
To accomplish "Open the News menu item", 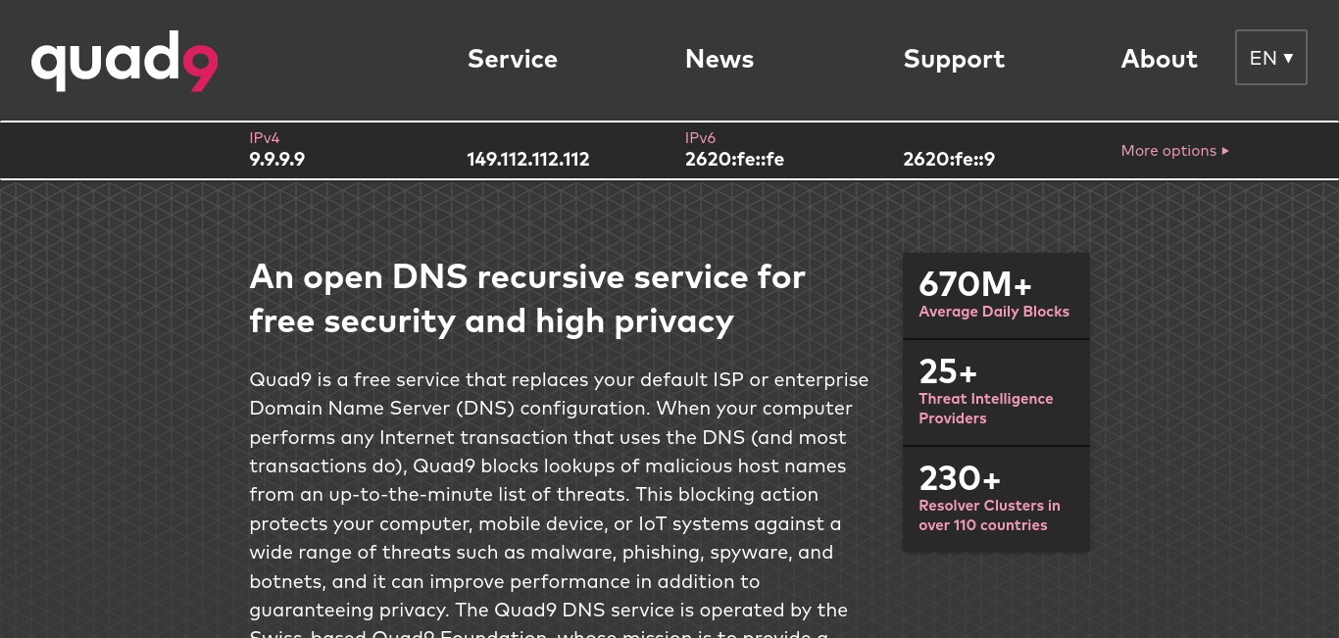I will tap(719, 59).
